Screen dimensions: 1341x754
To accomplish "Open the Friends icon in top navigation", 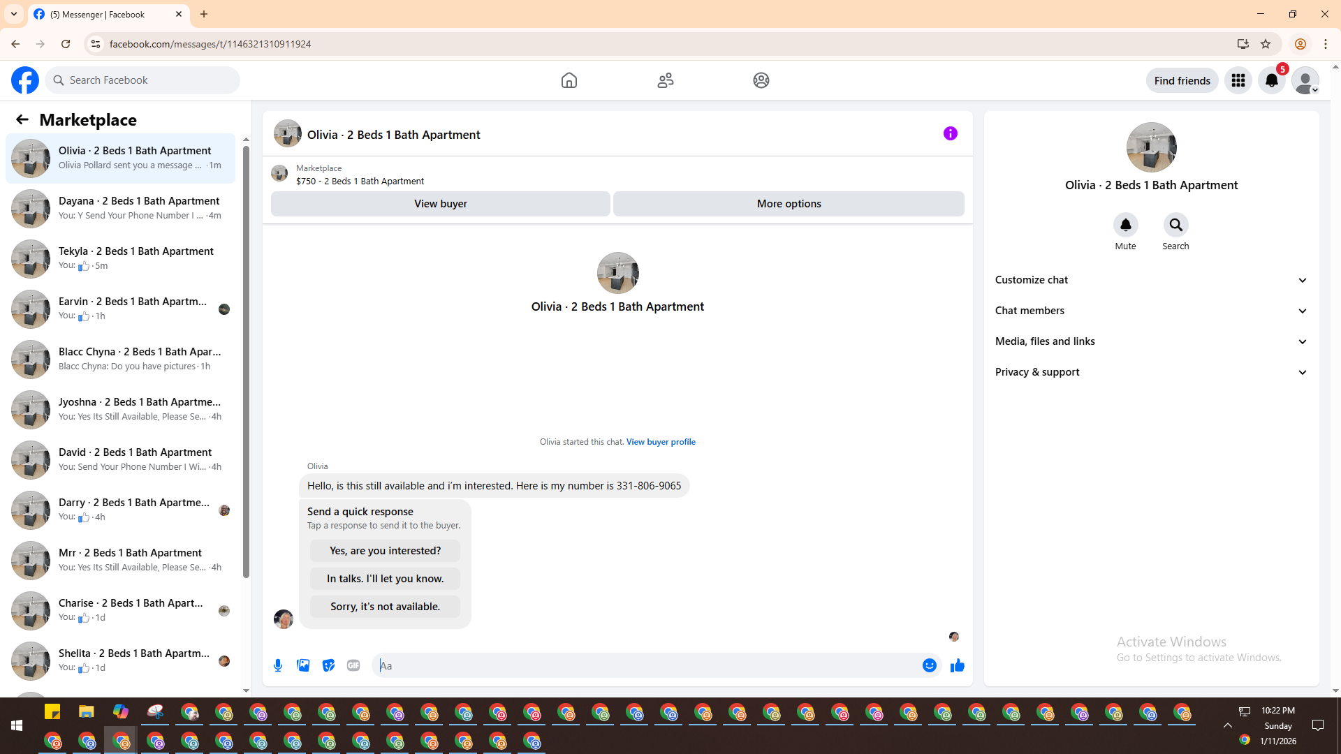I will coord(666,80).
